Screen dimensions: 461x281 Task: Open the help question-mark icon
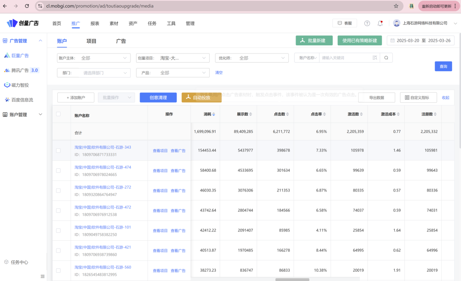click(367, 23)
